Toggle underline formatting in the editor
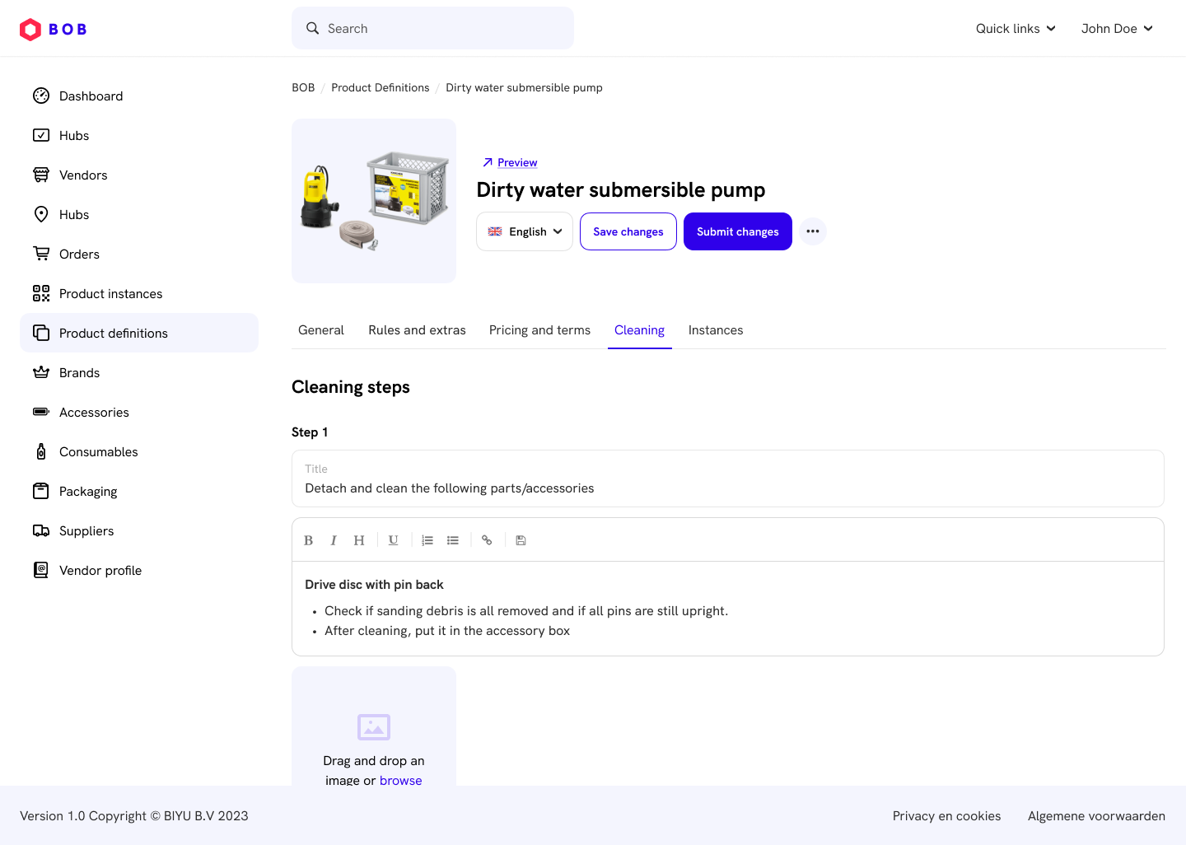The height and width of the screenshot is (845, 1186). [x=394, y=540]
